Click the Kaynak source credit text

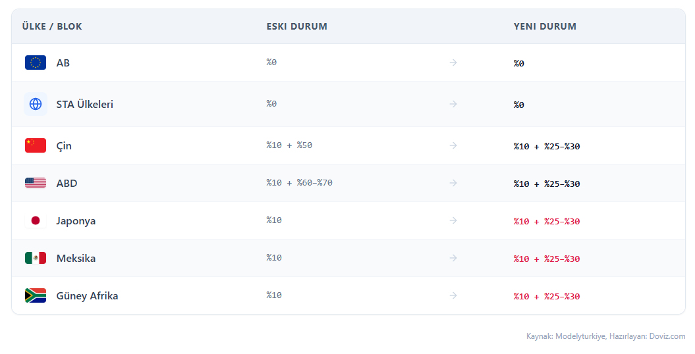click(x=605, y=336)
